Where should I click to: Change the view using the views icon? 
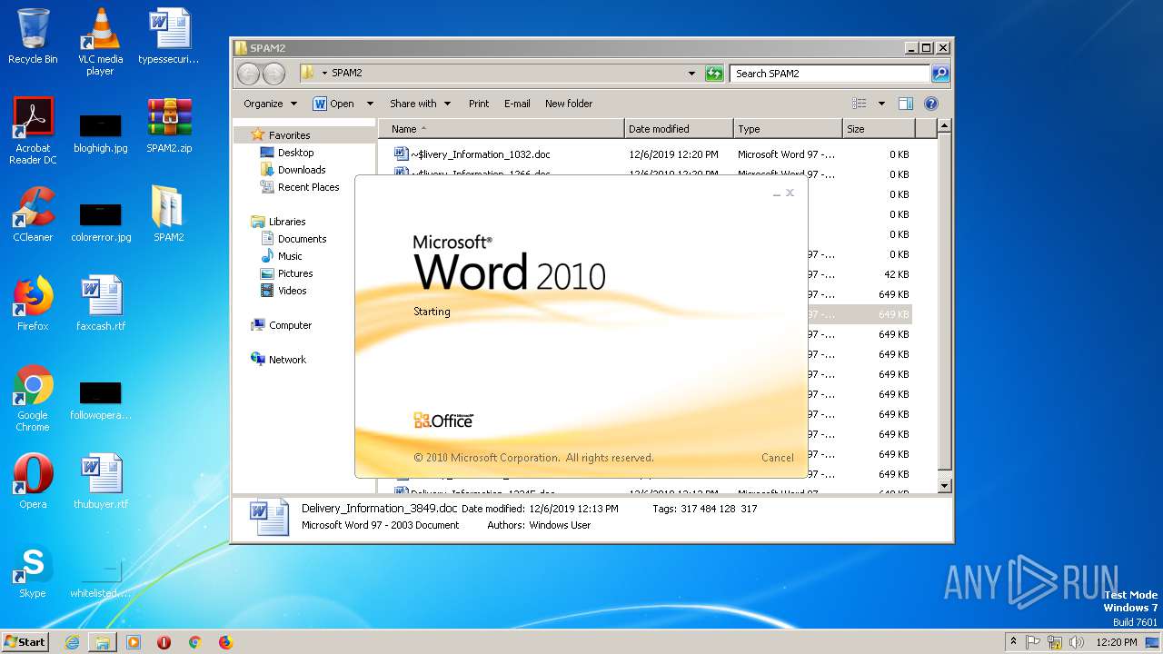coord(859,104)
